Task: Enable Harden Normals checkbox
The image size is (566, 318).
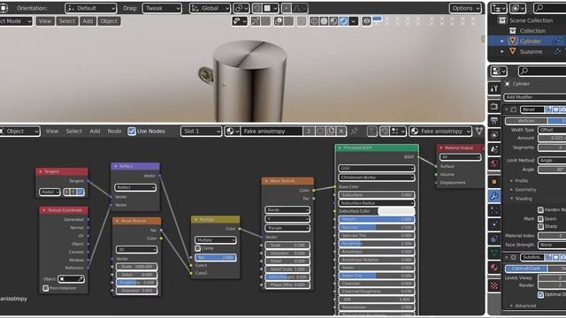Action: [x=540, y=209]
